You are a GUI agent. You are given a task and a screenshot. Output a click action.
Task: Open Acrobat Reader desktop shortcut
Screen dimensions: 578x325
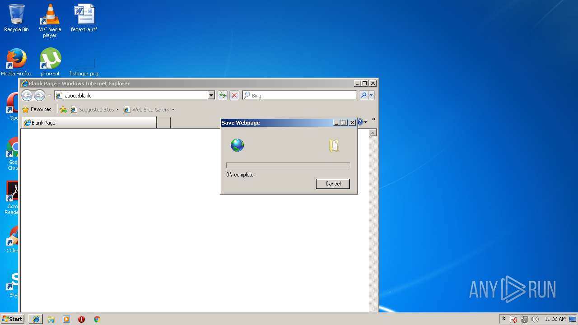coord(12,198)
